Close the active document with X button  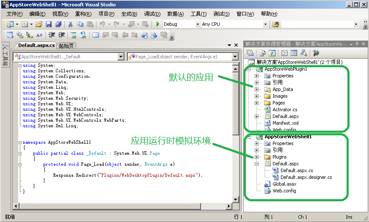coord(236,45)
